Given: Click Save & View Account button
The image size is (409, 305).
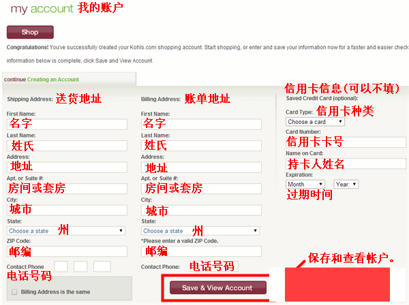Looking at the screenshot, I should (218, 287).
